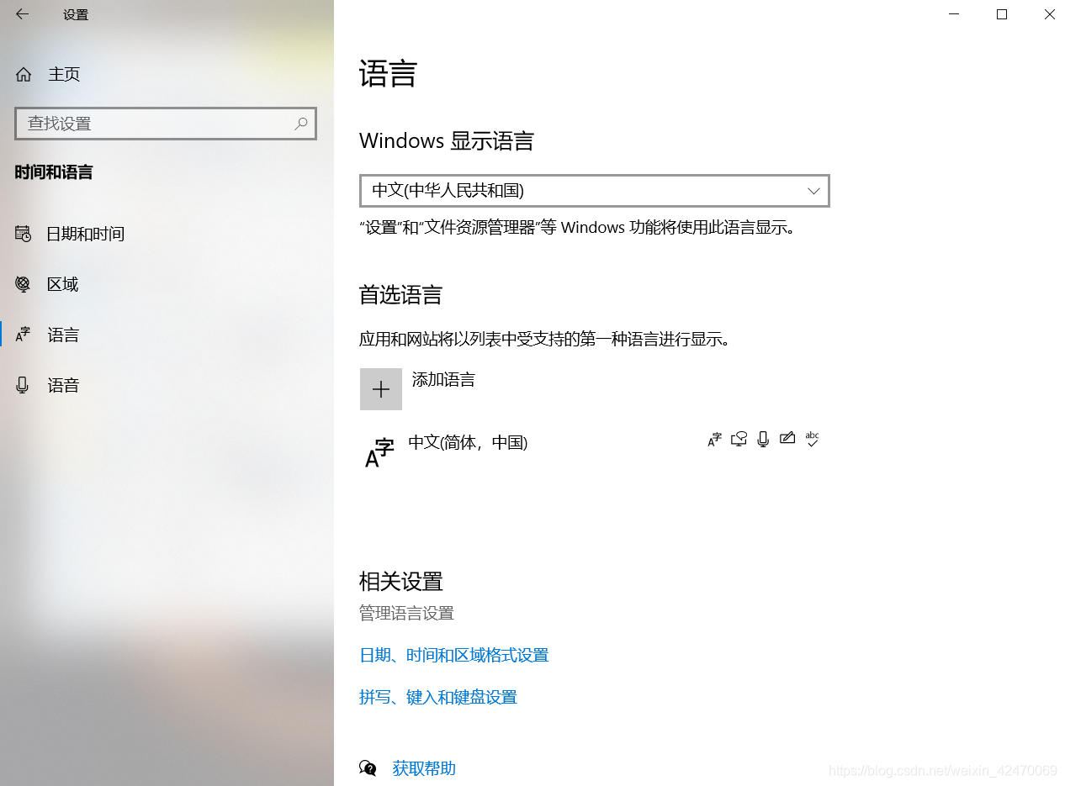Click the 区域 globe icon
The image size is (1065, 786).
[24, 284]
